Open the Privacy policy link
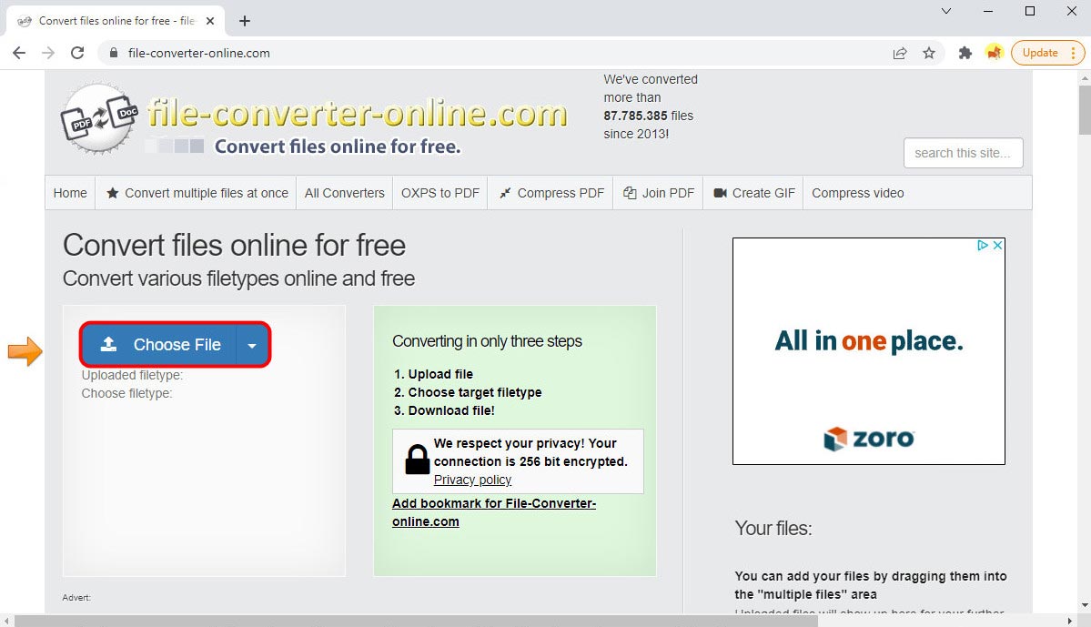This screenshot has width=1091, height=627. 472,480
